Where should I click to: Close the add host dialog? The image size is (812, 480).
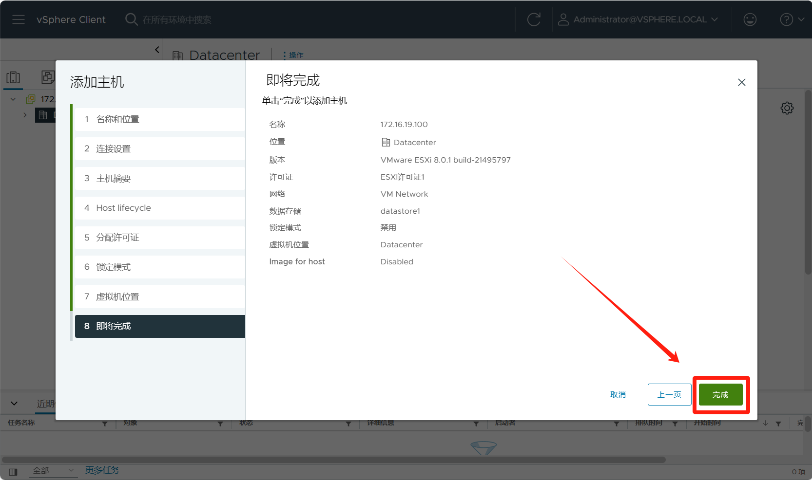pyautogui.click(x=741, y=82)
